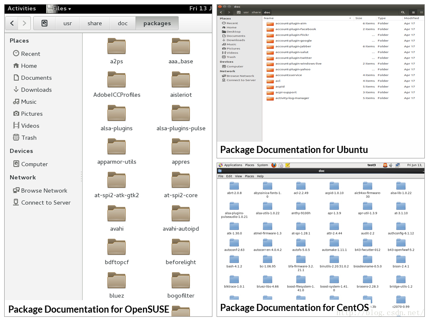The image size is (429, 321).
Task: Select Desktop in Ubuntu sidebar
Action: pyautogui.click(x=231, y=32)
